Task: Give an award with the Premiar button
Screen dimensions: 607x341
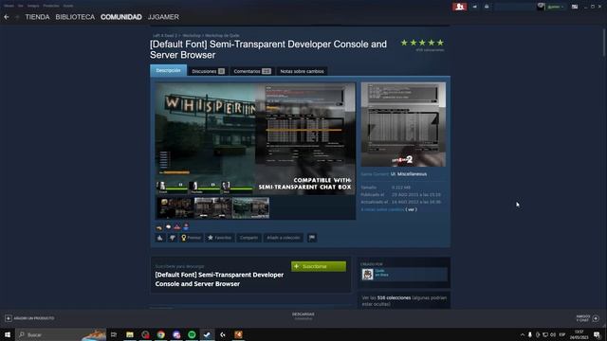Action: (x=191, y=238)
